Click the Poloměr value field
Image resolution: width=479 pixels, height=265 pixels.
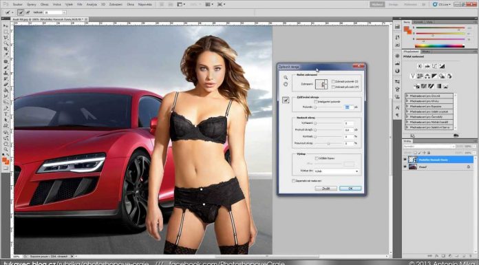pos(348,107)
